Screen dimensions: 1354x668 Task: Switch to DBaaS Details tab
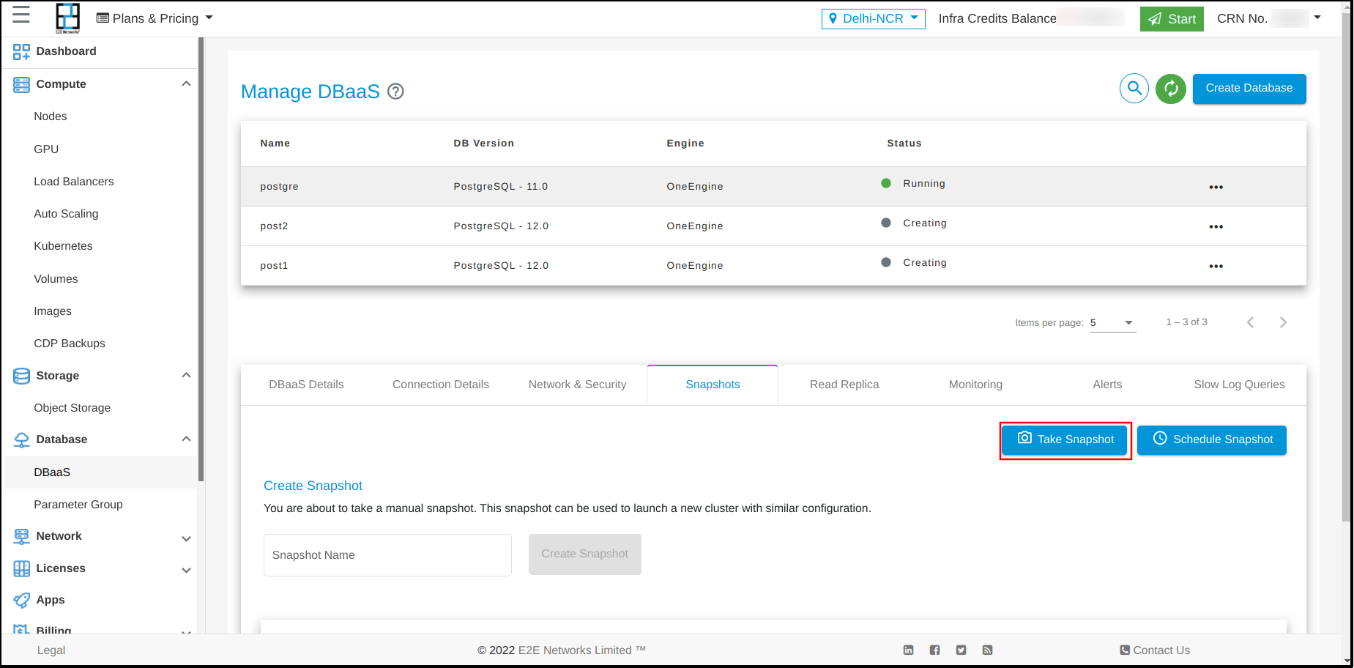[306, 385]
